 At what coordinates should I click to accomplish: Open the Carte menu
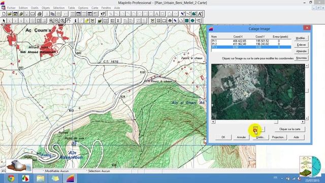pyautogui.click(x=95, y=8)
